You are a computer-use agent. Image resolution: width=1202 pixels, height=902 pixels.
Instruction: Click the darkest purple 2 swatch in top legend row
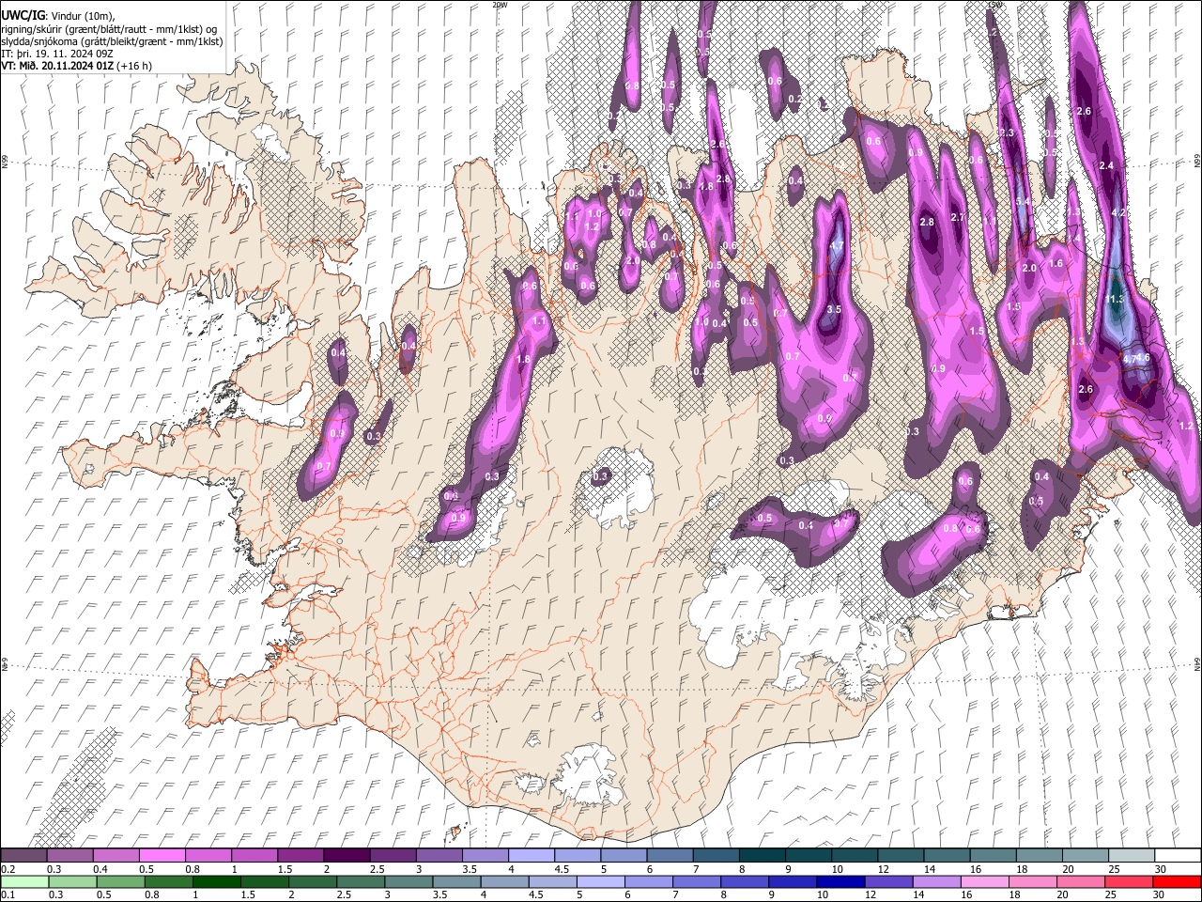[347, 855]
